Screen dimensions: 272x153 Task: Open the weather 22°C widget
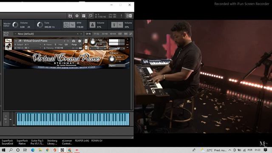(213, 150)
